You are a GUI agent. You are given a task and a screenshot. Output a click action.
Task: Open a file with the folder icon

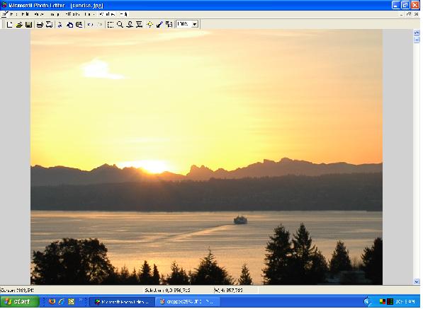tap(19, 25)
